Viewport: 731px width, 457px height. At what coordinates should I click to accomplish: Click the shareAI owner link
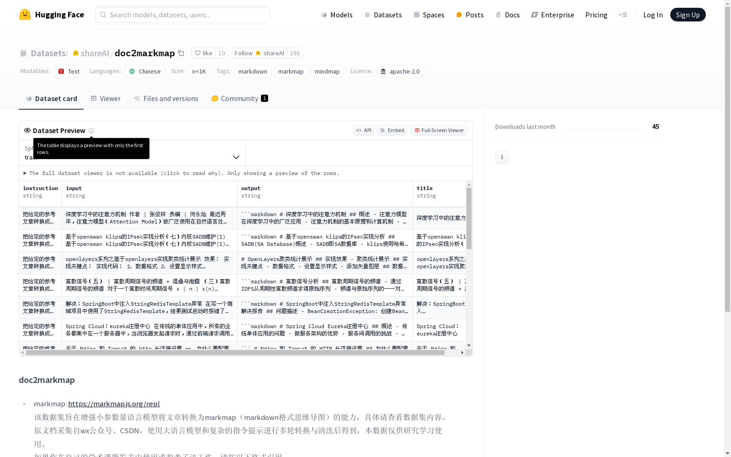click(95, 53)
